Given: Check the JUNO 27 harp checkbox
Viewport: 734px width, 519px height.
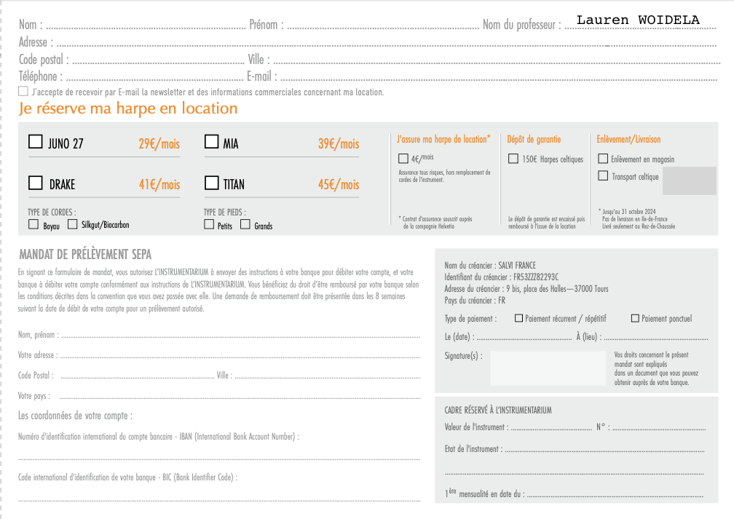Looking at the screenshot, I should tap(35, 142).
